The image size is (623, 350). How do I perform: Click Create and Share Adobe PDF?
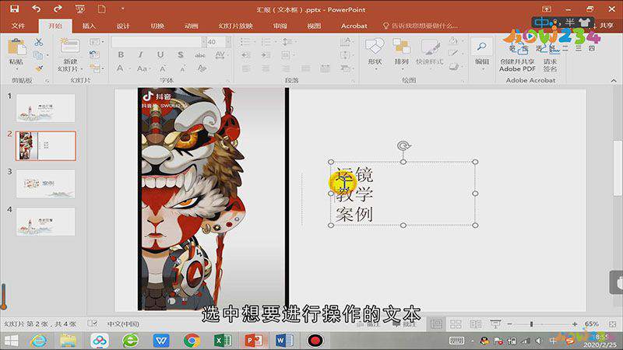(x=517, y=58)
